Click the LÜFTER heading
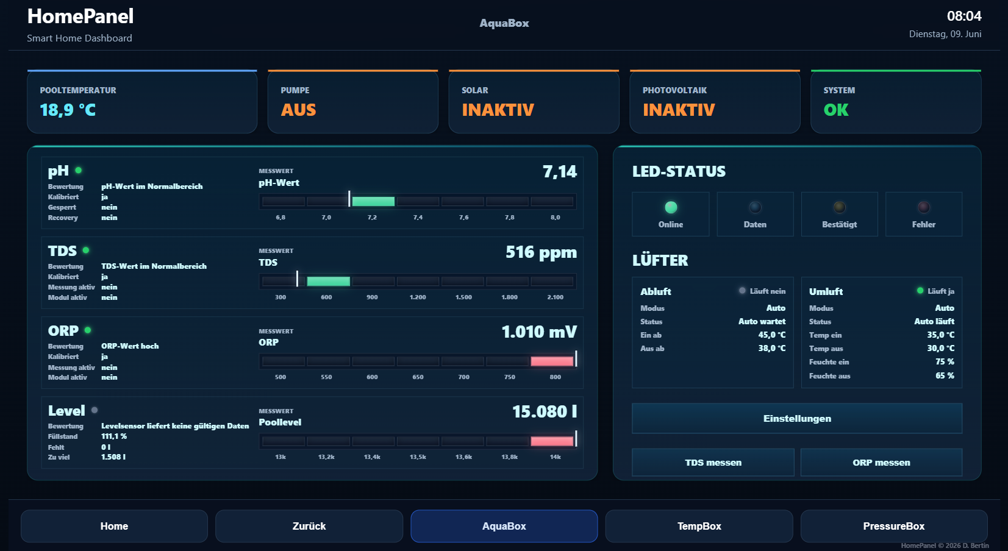Image resolution: width=1008 pixels, height=551 pixels. (660, 260)
